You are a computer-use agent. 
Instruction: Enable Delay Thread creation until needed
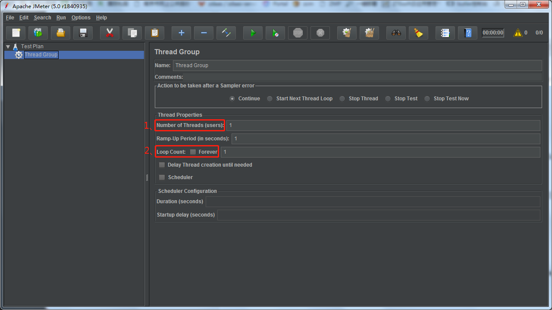coord(162,165)
